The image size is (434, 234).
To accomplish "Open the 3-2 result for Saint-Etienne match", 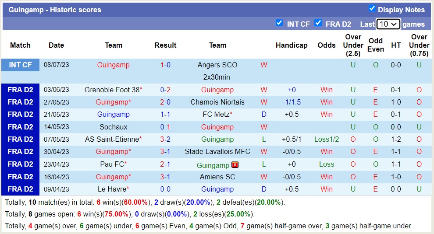I will pos(165,139).
